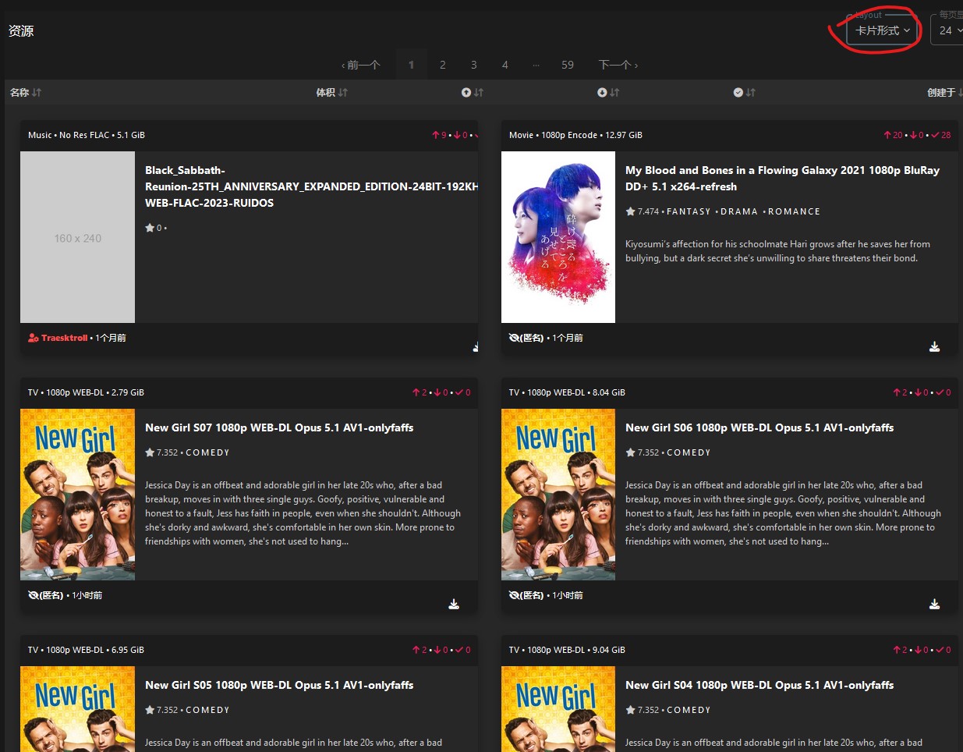Image resolution: width=963 pixels, height=752 pixels.
Task: Download My Blood and Bones torrent
Action: point(934,346)
